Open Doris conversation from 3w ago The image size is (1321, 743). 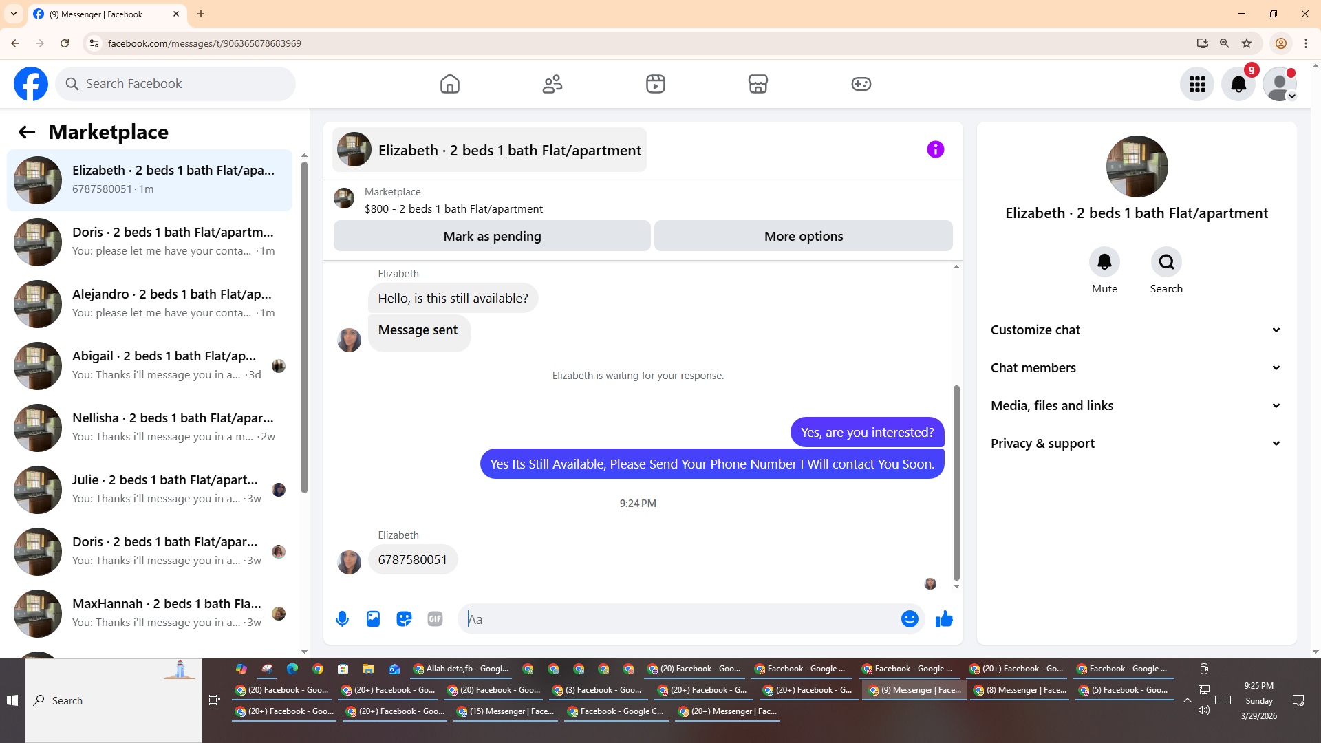pos(149,552)
